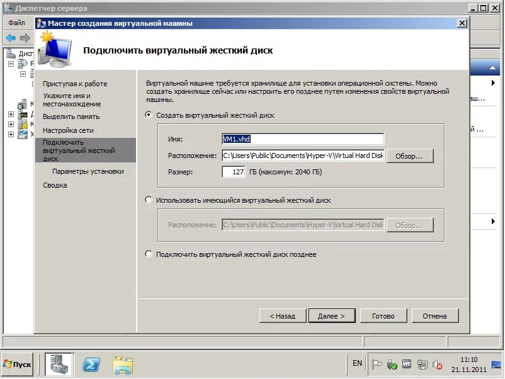Click the 'Имя' field containing VM1.vhd

302,139
